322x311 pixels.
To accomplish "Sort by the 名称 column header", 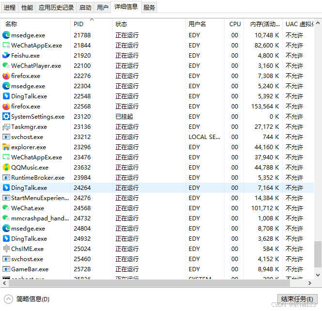I will pos(35,24).
